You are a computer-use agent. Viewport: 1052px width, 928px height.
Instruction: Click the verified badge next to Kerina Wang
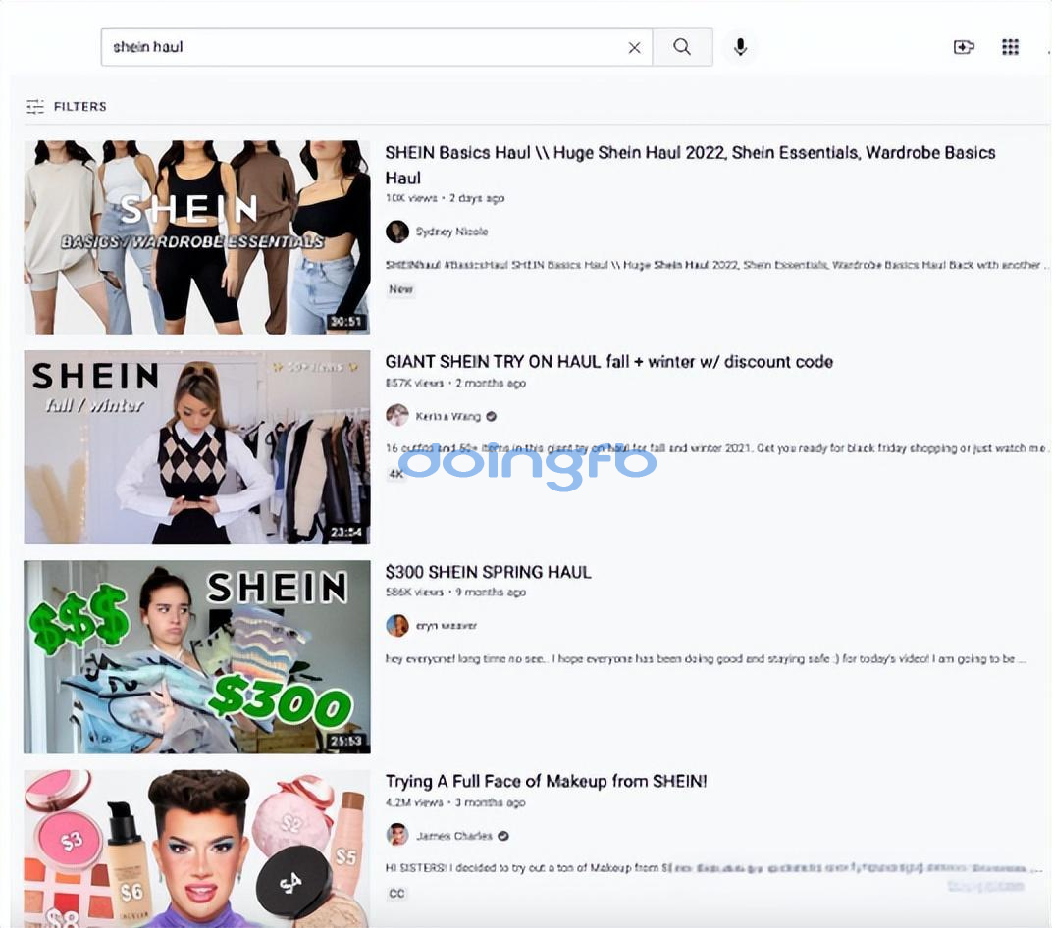pos(491,416)
